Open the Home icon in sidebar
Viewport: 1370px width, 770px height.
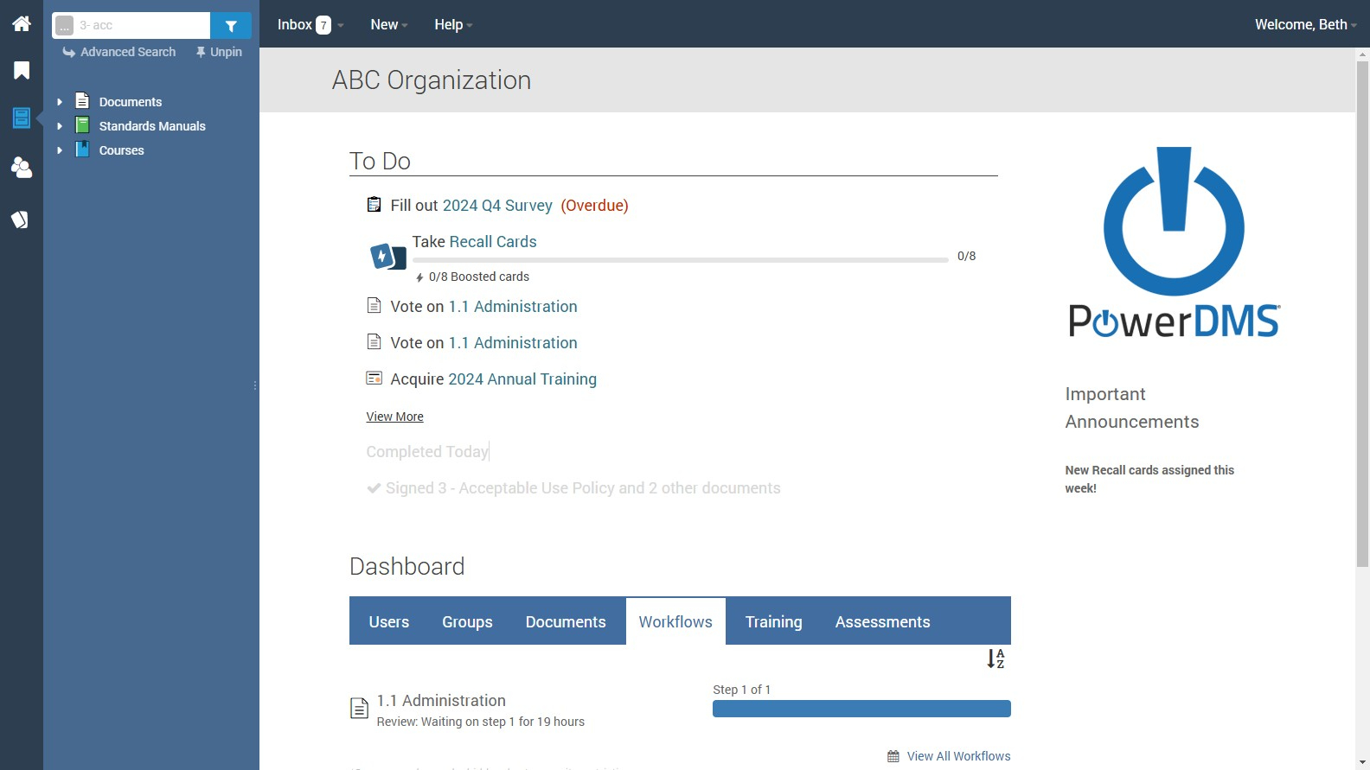(x=22, y=24)
